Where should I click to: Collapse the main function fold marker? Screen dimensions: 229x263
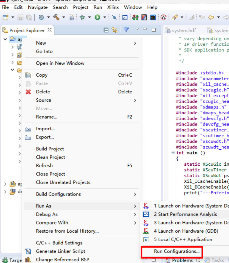(173, 153)
